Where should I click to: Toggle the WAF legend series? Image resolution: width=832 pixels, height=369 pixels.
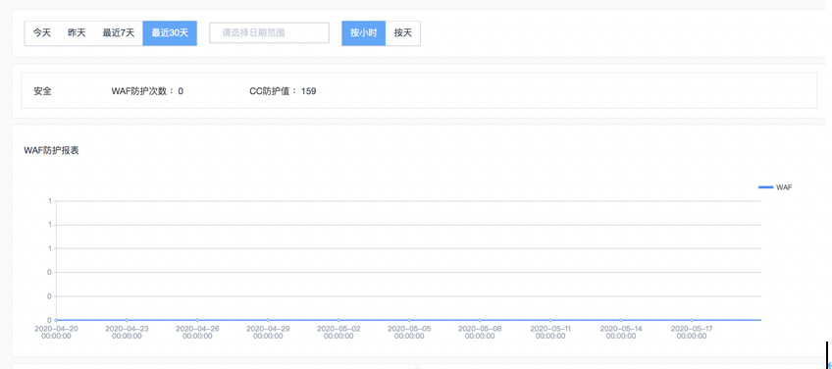coord(775,187)
